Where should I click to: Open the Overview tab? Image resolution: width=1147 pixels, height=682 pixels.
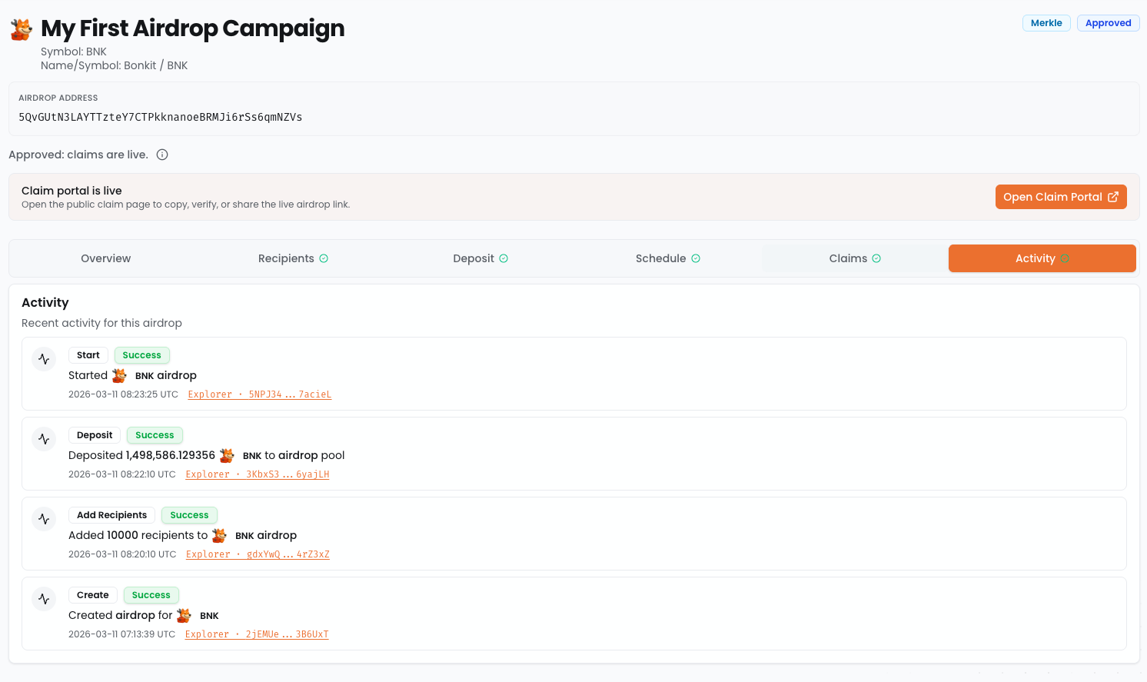click(105, 258)
